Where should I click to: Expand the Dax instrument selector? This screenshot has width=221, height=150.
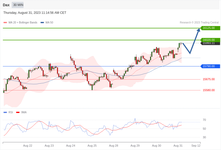point(6,5)
